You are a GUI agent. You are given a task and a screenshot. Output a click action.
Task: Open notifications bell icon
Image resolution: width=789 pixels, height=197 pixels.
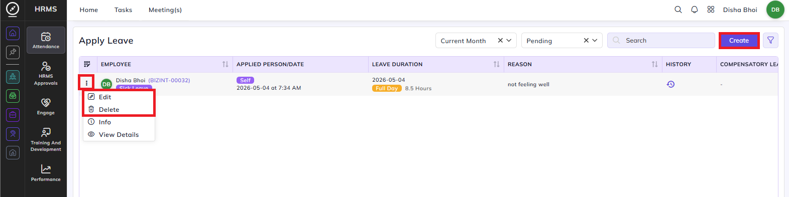pos(695,10)
